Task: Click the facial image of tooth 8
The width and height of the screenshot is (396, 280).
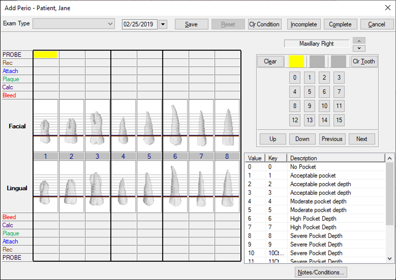Action: [x=227, y=126]
